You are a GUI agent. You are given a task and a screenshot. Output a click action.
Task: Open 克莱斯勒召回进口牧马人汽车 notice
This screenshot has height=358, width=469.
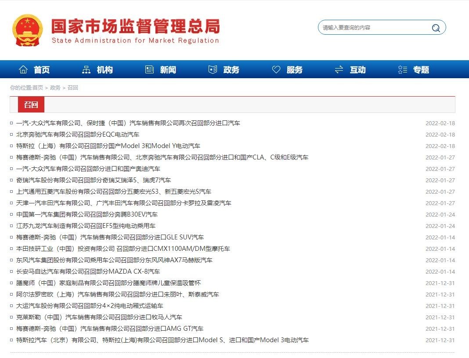click(99, 317)
